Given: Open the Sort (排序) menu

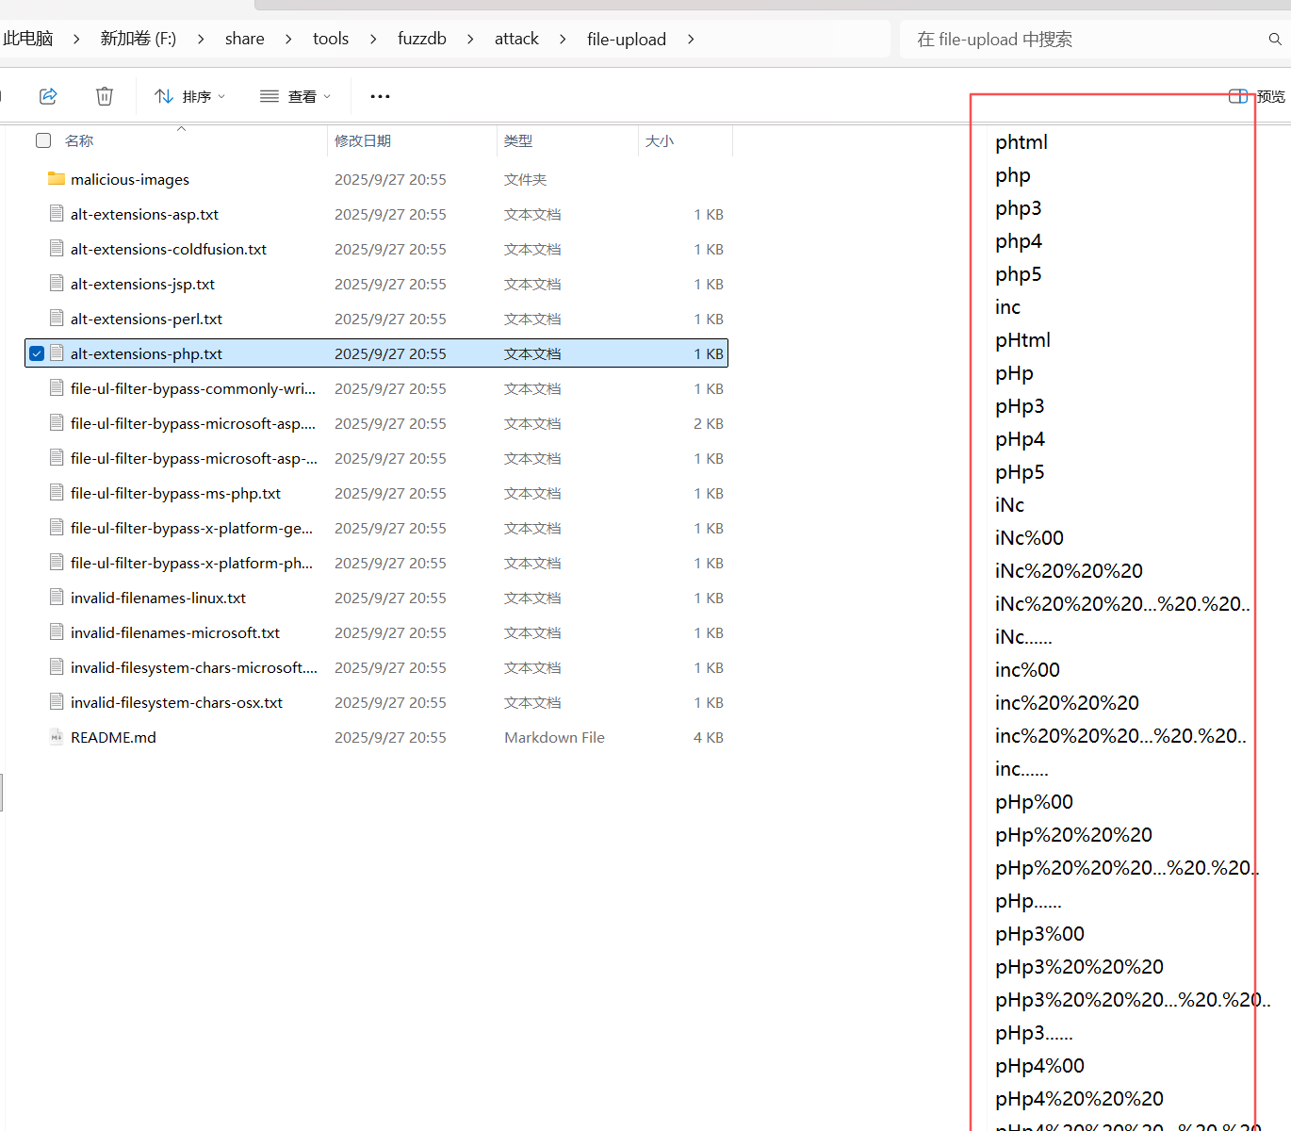Looking at the screenshot, I should click(190, 96).
